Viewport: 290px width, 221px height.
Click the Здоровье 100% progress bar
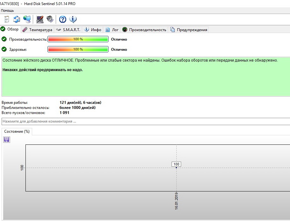point(78,50)
